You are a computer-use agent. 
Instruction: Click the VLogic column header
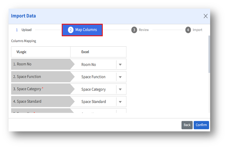(x=21, y=52)
